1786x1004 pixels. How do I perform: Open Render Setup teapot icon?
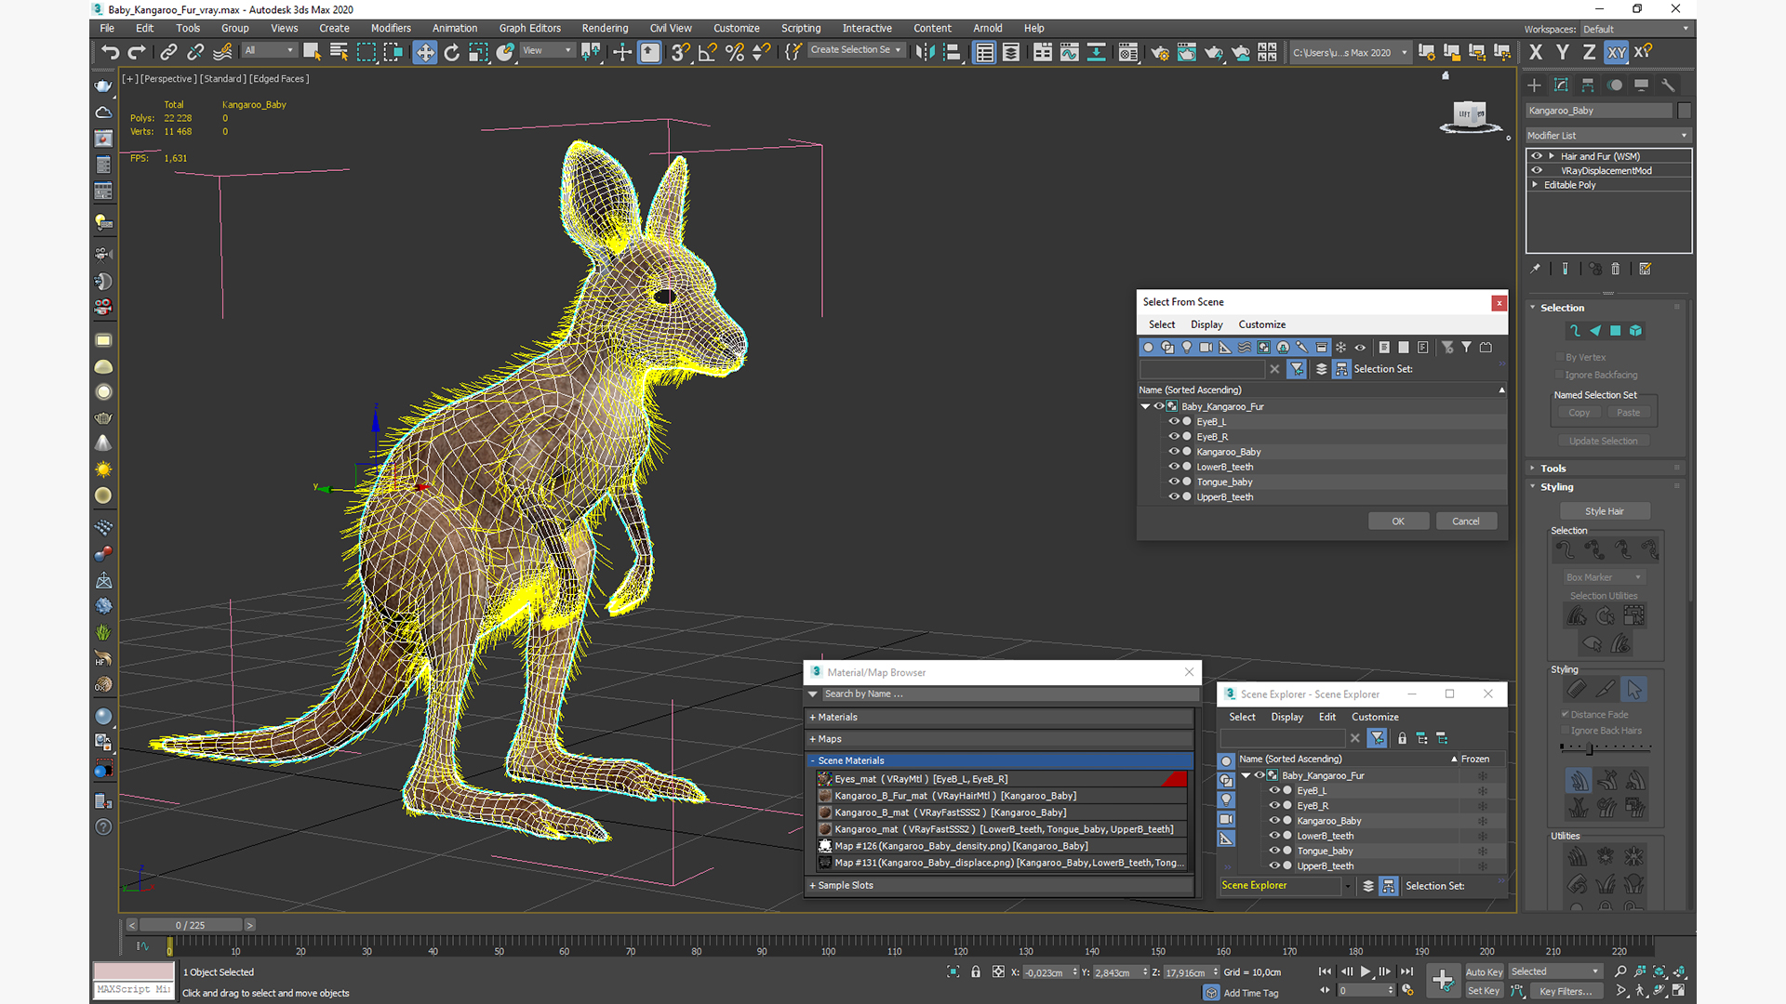(1160, 52)
